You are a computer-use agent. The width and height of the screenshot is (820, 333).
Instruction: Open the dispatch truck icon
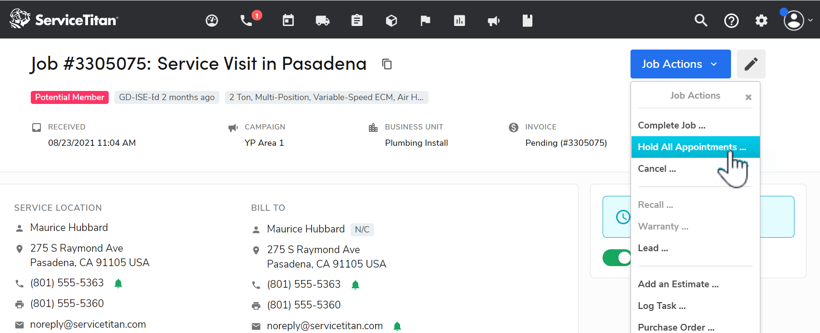coord(322,20)
